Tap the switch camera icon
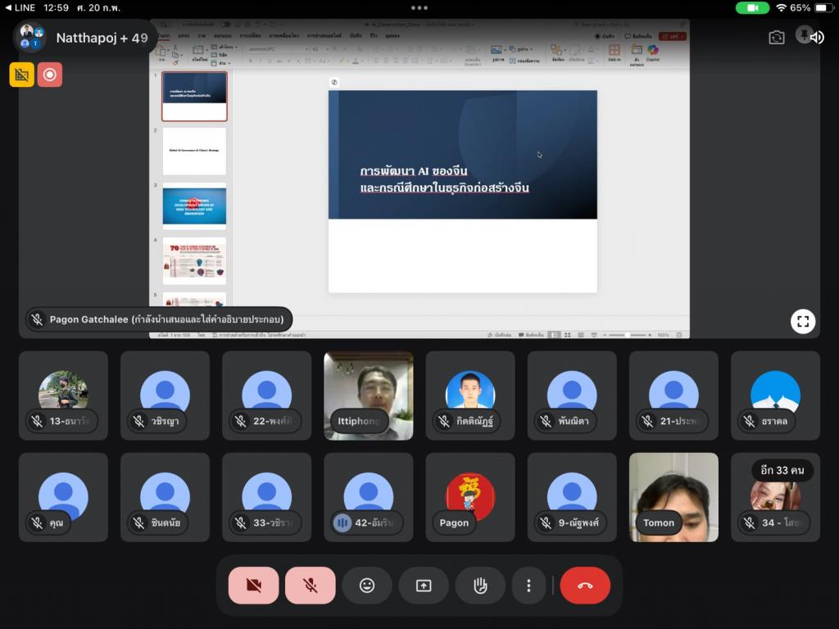This screenshot has width=839, height=629. [x=776, y=38]
